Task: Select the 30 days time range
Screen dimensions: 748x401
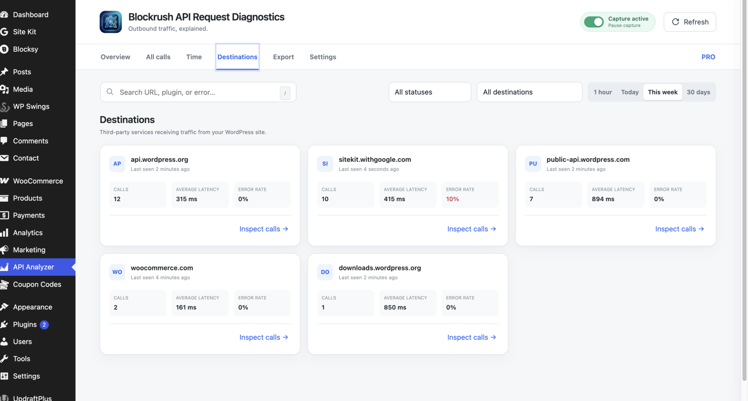Action: click(698, 92)
